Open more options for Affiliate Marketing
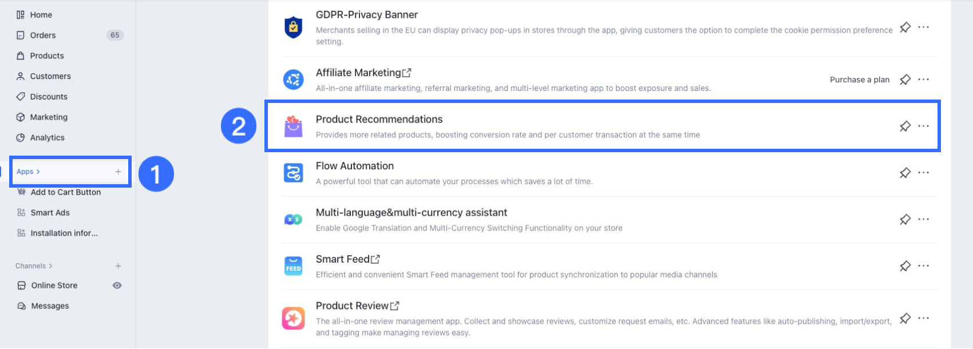Viewport: 973px width, 349px height. (x=924, y=80)
